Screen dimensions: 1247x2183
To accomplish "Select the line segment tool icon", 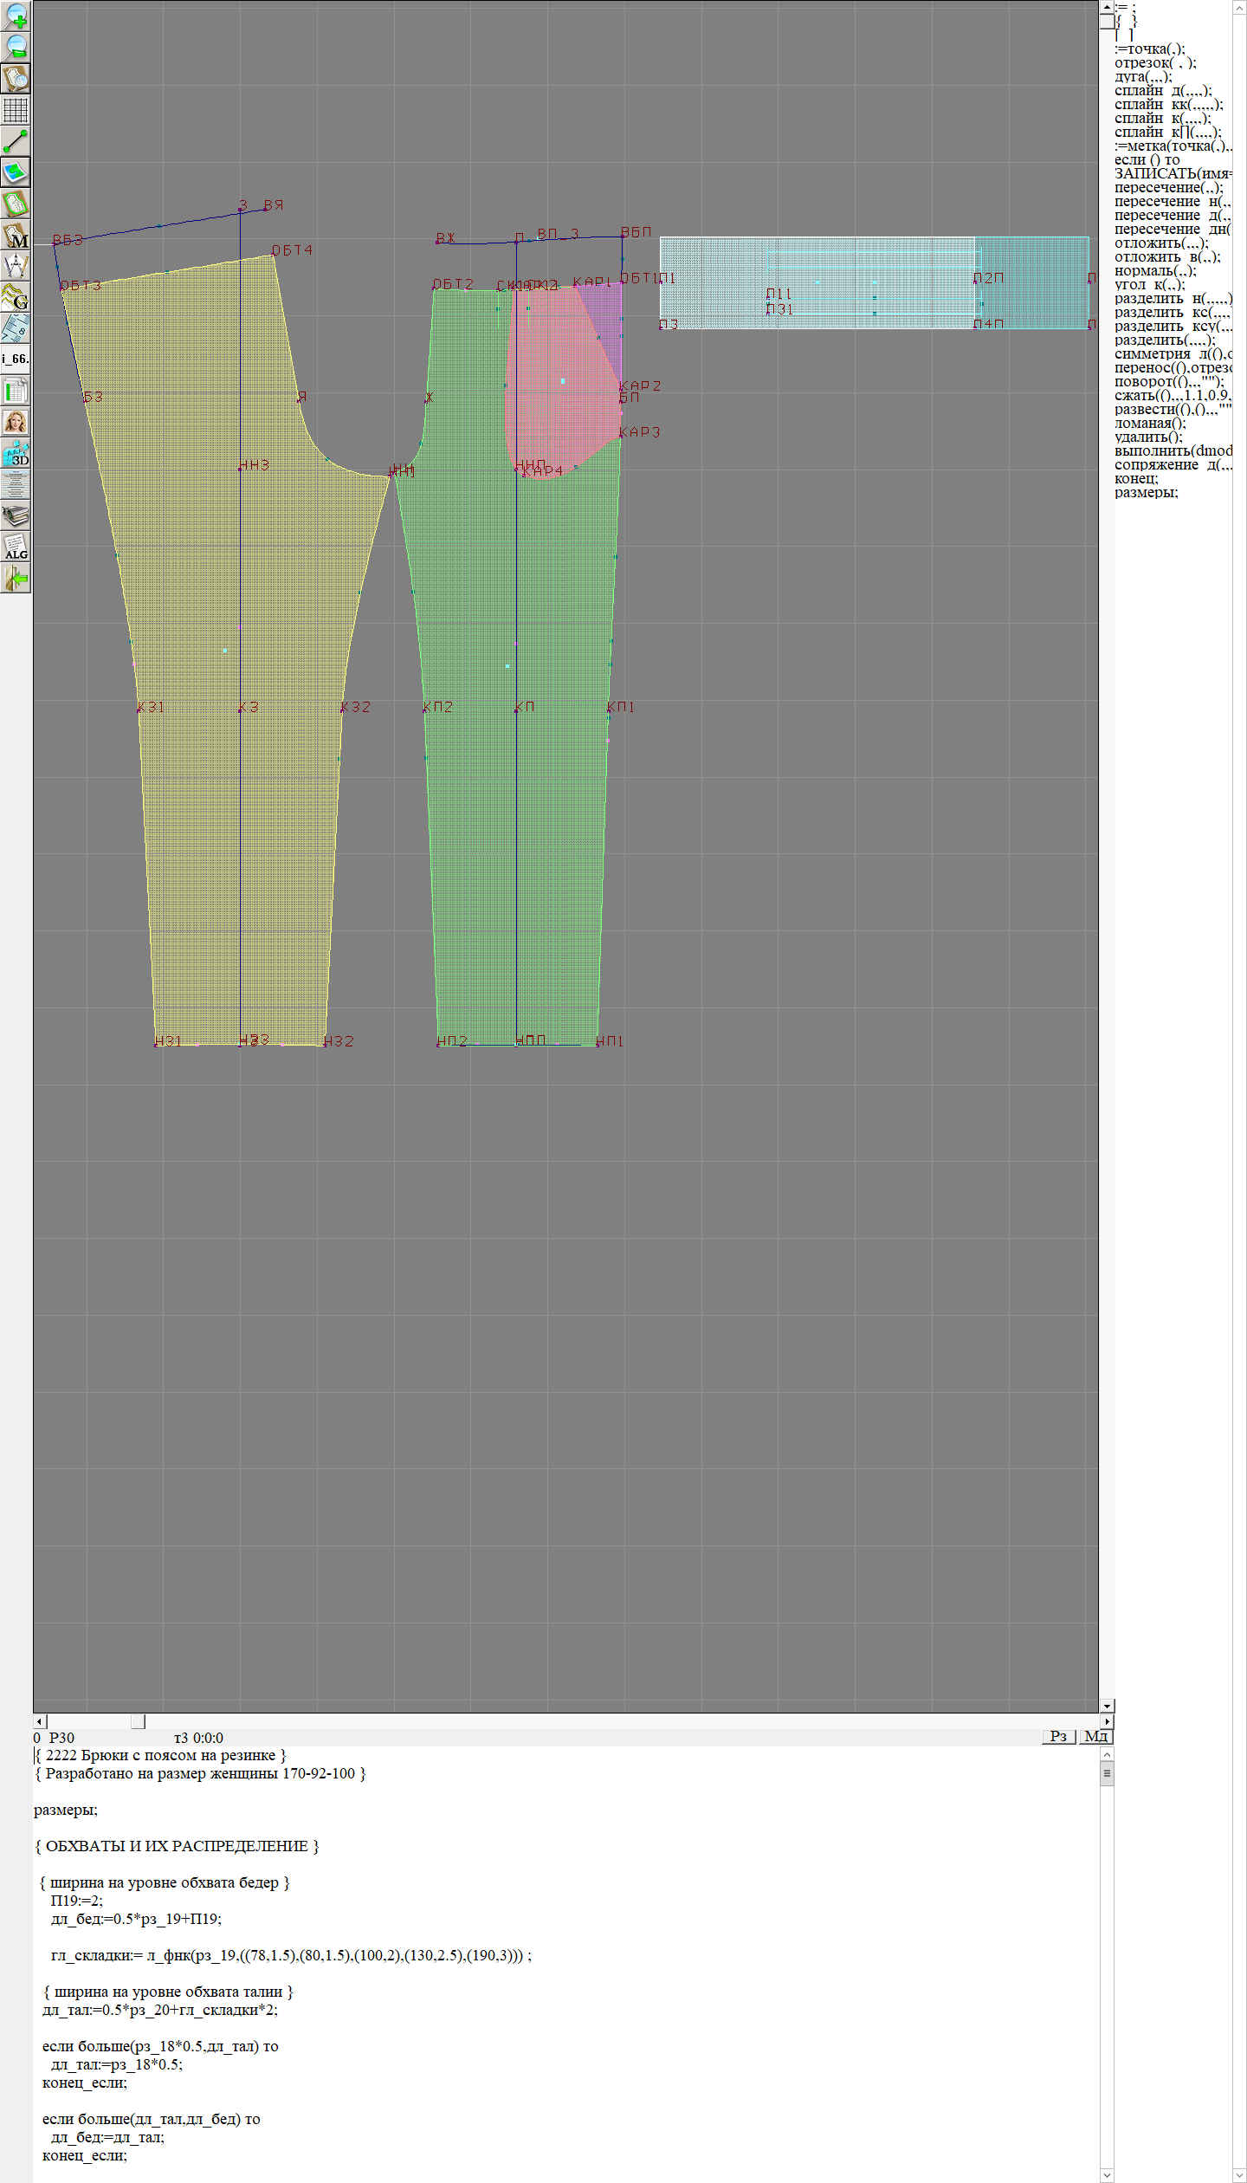I will pos(16,141).
